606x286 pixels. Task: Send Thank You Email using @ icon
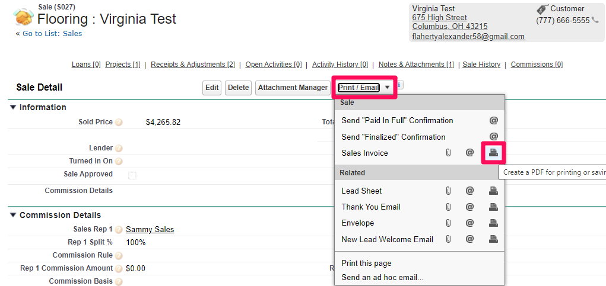469,207
